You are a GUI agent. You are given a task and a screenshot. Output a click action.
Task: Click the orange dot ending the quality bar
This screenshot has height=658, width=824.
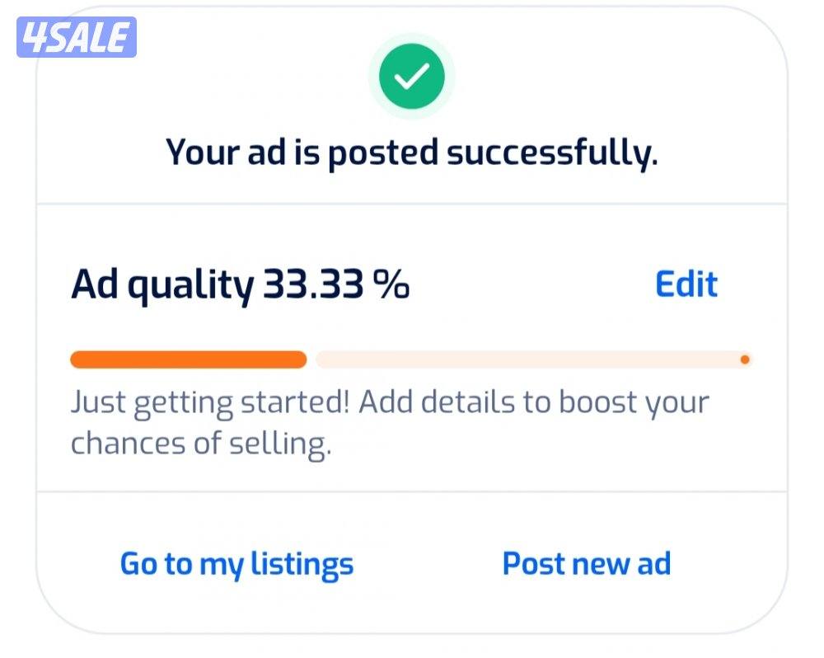745,360
